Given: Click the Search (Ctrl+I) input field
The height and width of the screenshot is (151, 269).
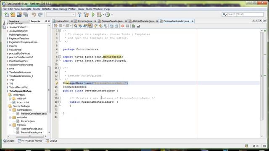Looking at the screenshot, I should (245, 14).
